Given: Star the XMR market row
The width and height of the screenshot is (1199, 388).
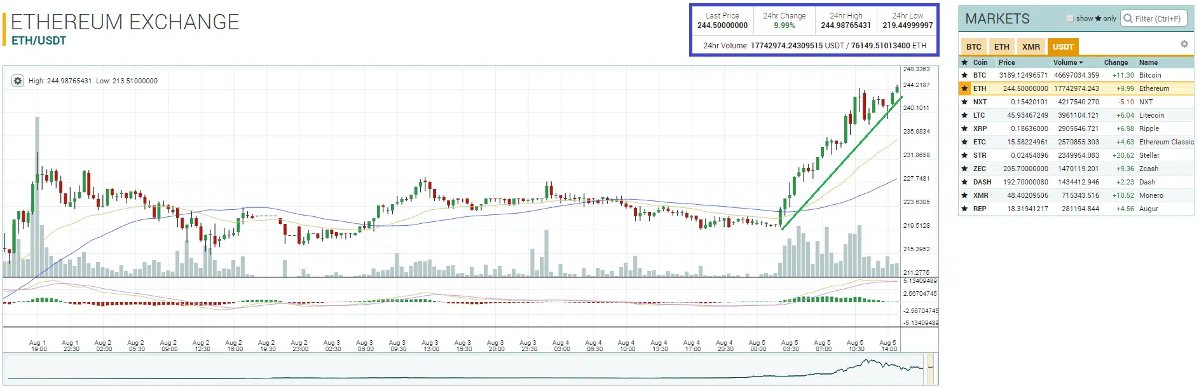Looking at the screenshot, I should tap(964, 195).
